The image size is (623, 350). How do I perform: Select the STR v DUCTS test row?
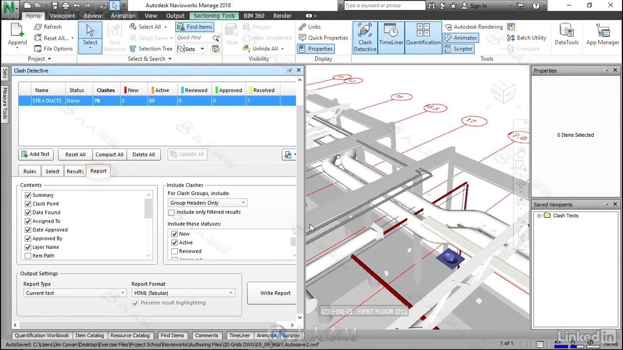157,101
